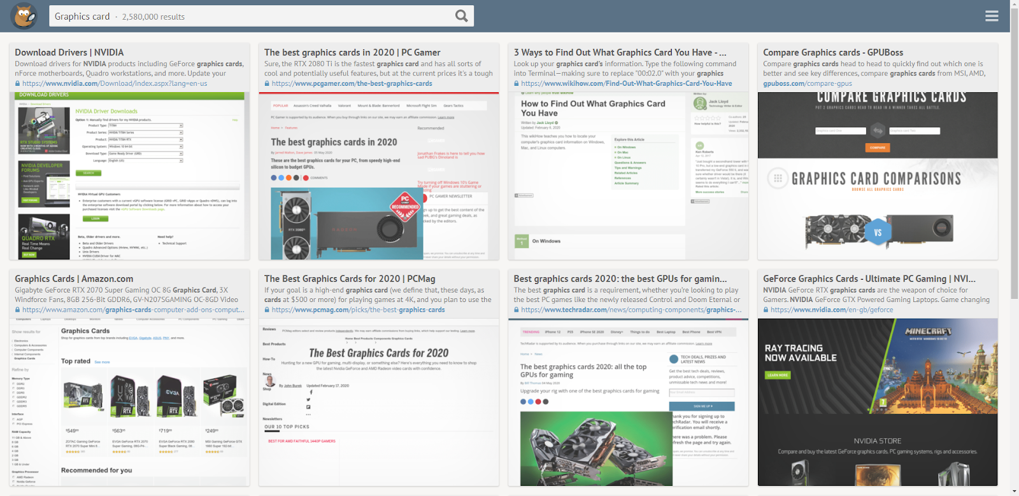
Task: Click the lock icon beside the nvidia.com/Download URL
Action: [18, 83]
